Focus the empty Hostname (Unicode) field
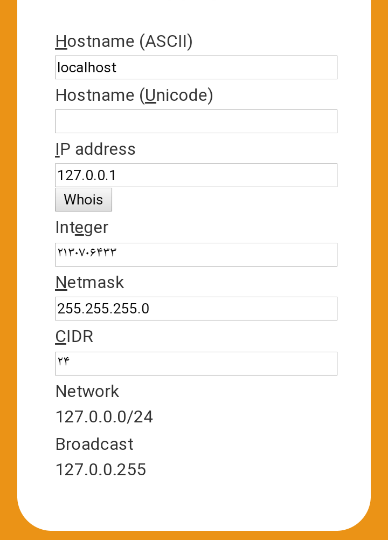Image resolution: width=388 pixels, height=540 pixels. [196, 121]
